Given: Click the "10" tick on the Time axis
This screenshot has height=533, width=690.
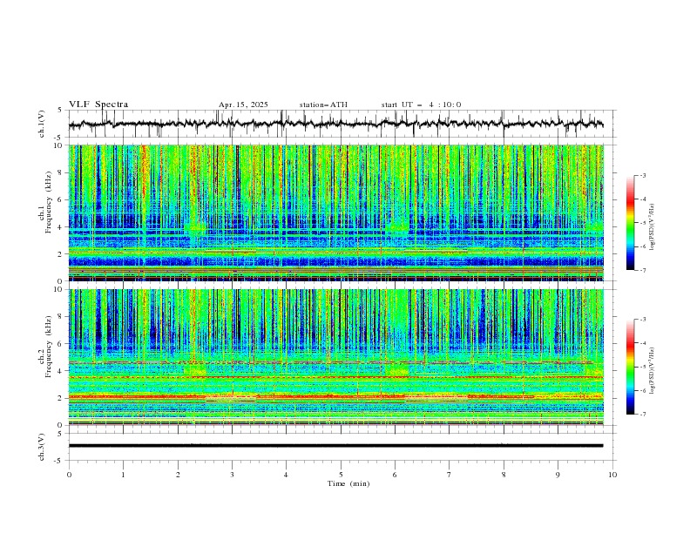Looking at the screenshot, I should [x=612, y=475].
